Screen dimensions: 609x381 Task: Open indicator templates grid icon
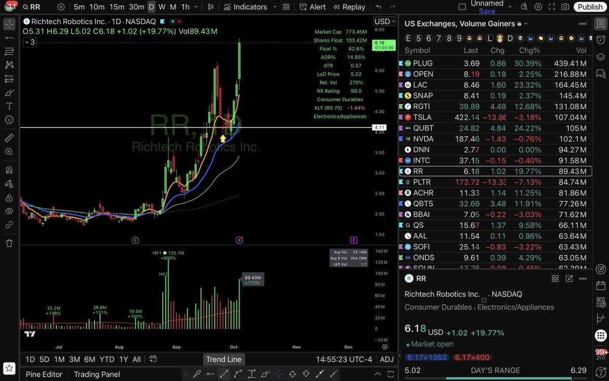click(x=287, y=7)
